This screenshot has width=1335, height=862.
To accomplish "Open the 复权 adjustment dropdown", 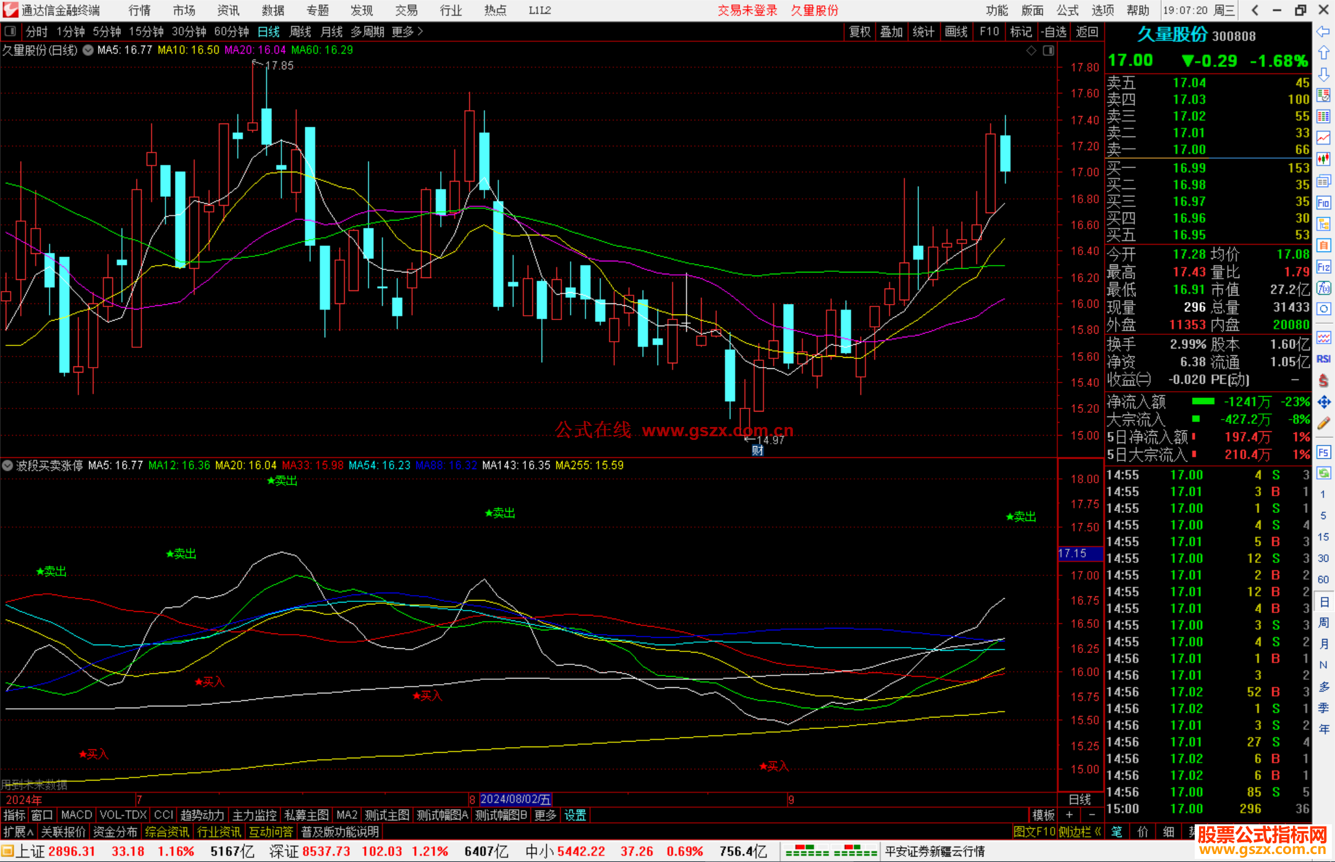I will 860,32.
